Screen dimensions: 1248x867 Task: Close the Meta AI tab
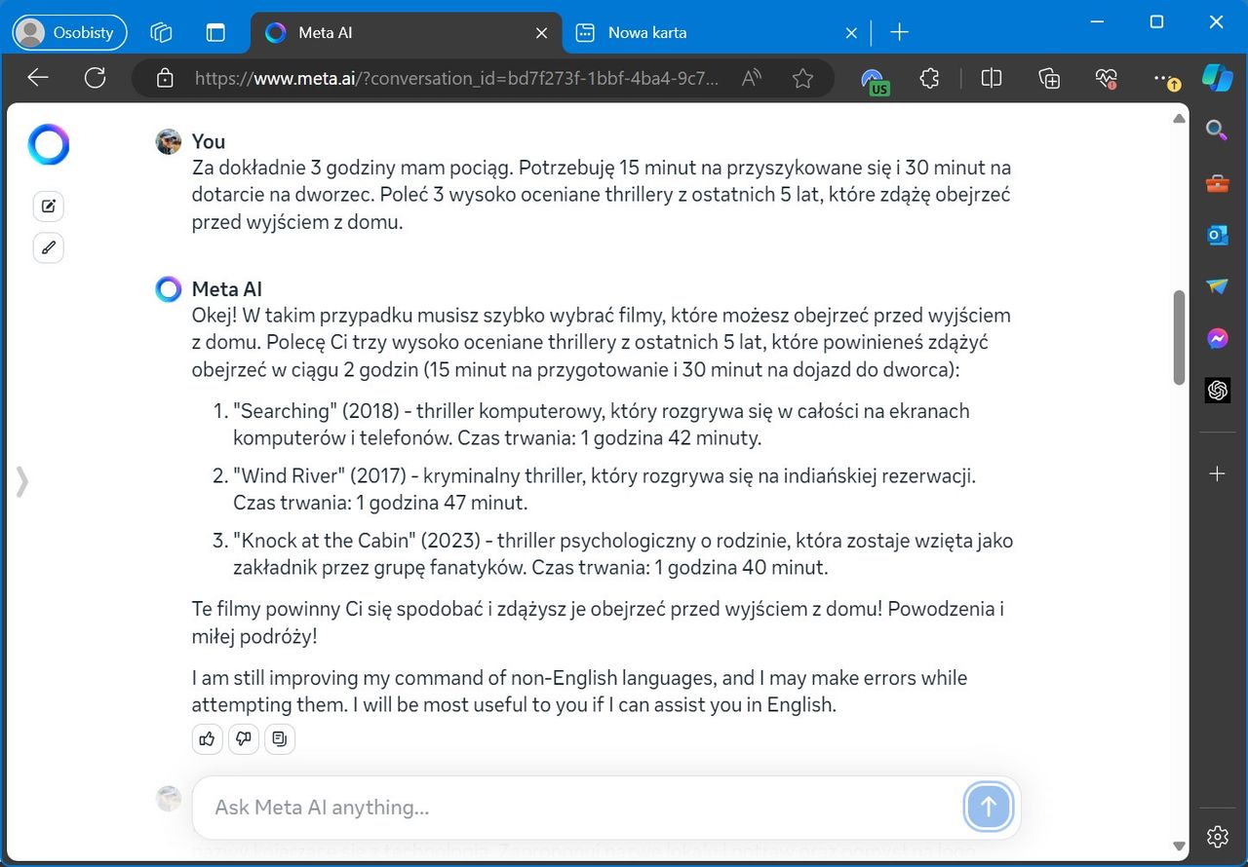pos(542,32)
